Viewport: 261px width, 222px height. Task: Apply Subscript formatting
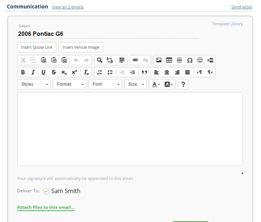pyautogui.click(x=64, y=72)
